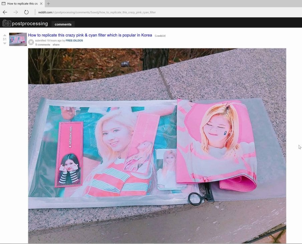Open the 5 comments link
Screen dimensions: 302x244
[x=43, y=44]
